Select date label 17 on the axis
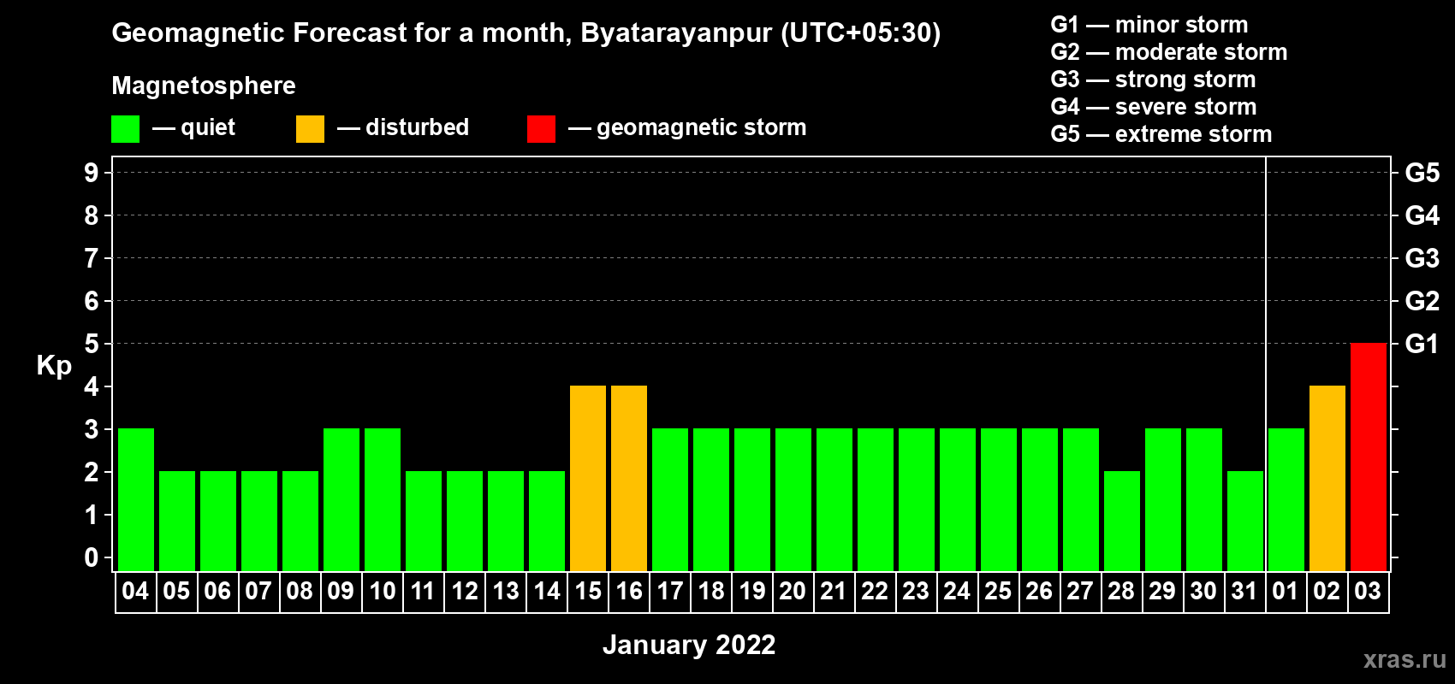This screenshot has width=1455, height=684. point(670,592)
